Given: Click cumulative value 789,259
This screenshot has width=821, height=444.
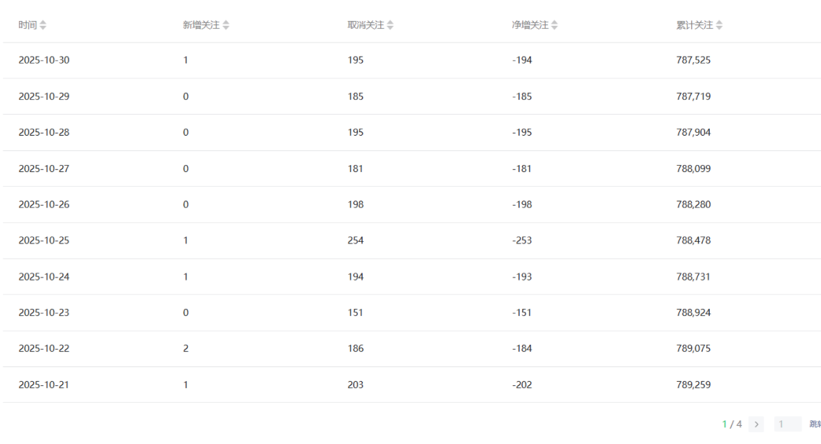Looking at the screenshot, I should tap(693, 385).
